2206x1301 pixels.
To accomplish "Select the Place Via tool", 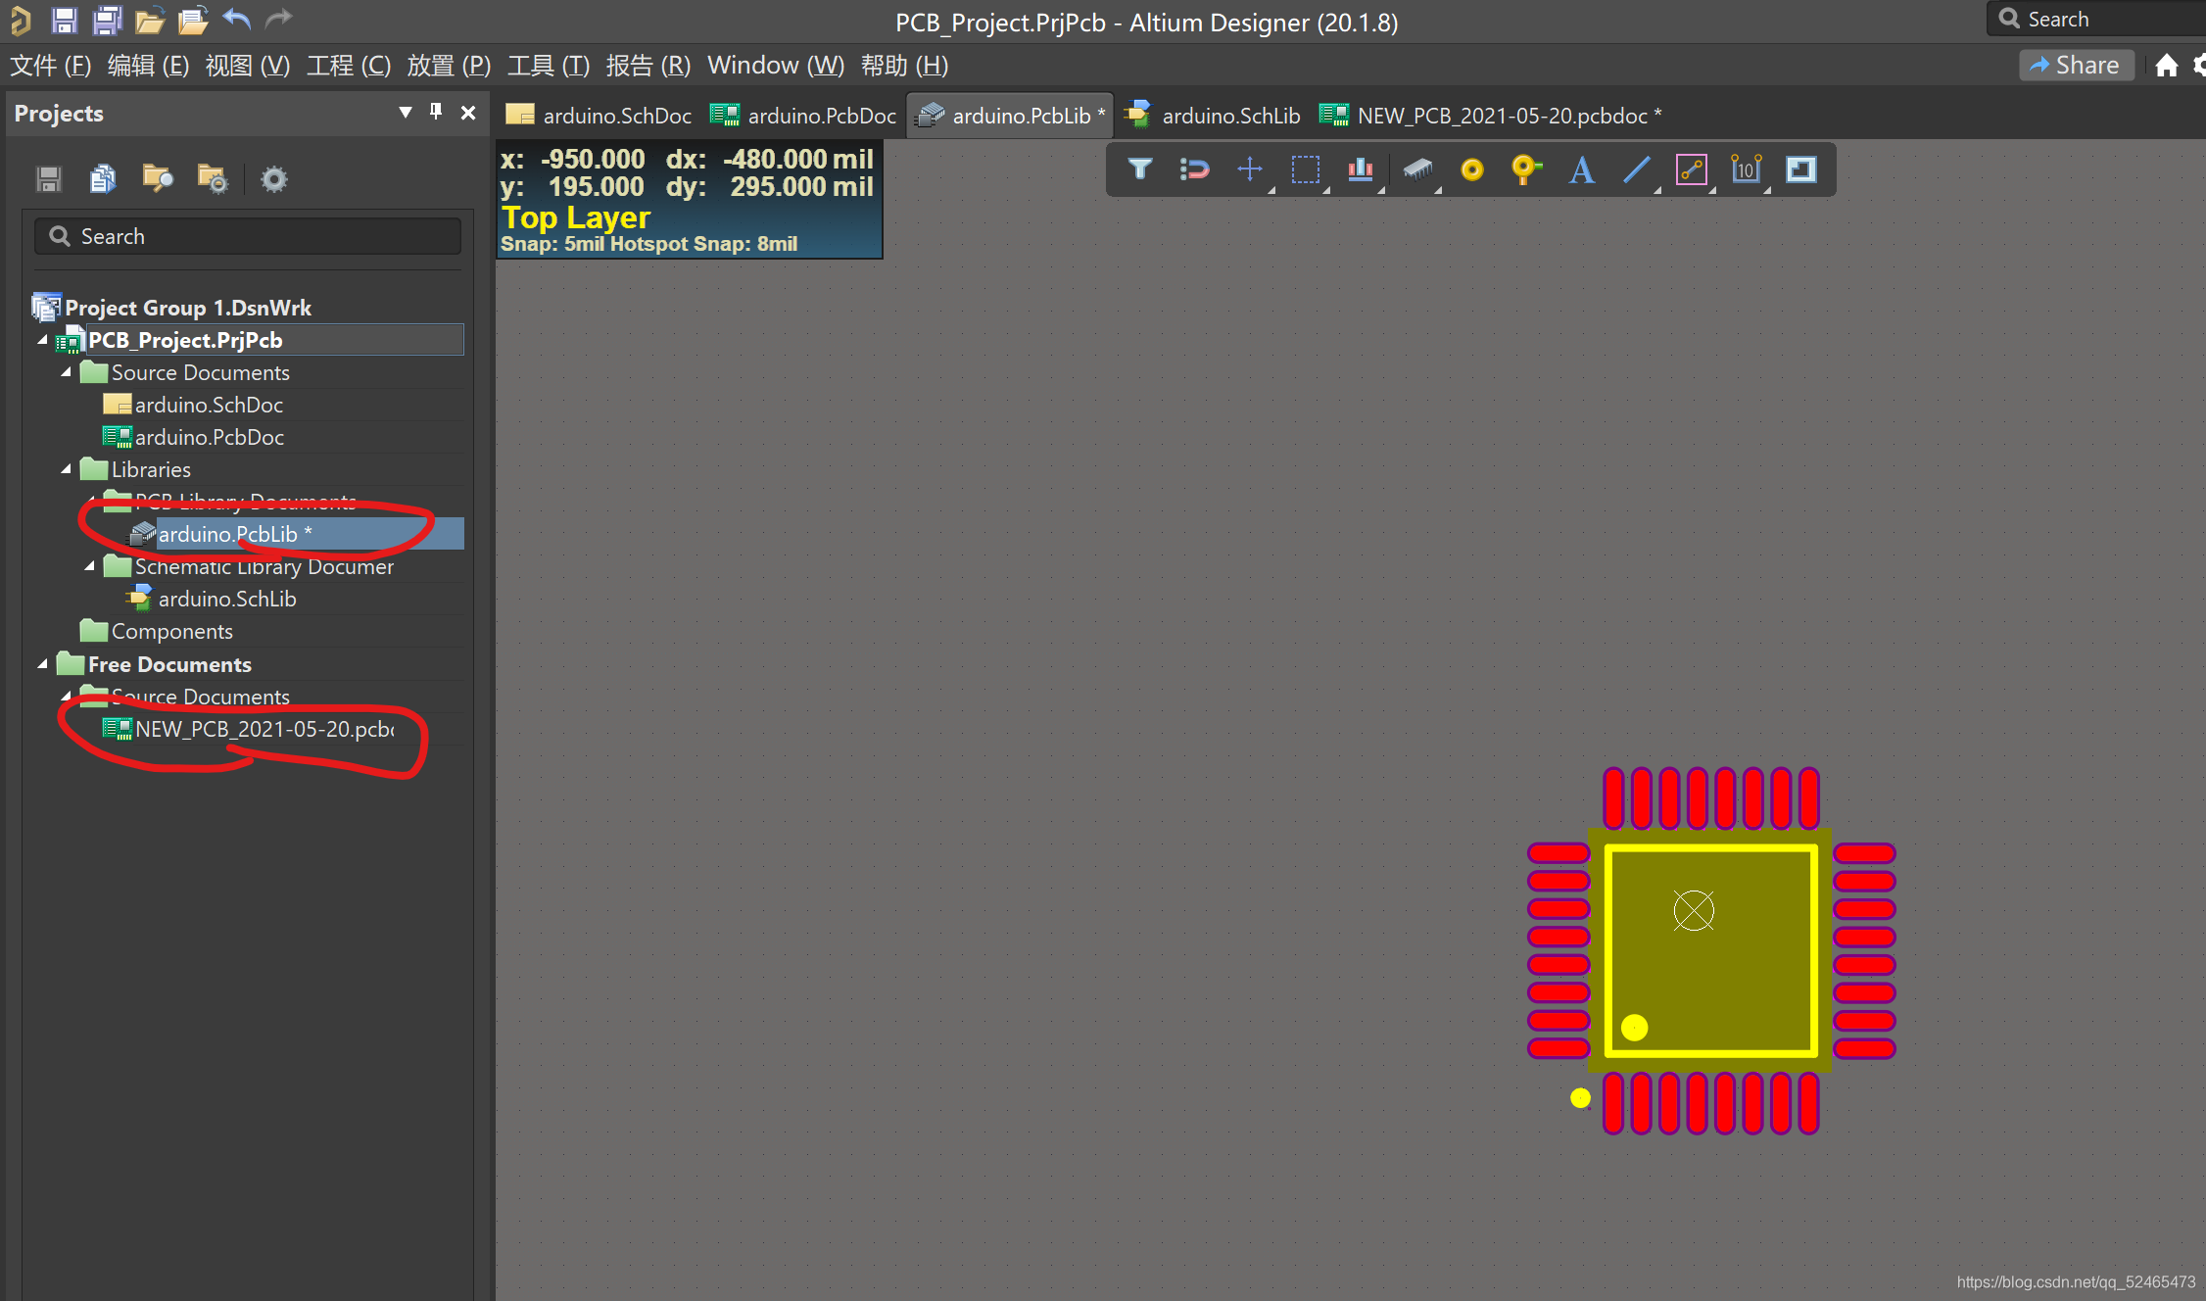I will pyautogui.click(x=1526, y=169).
